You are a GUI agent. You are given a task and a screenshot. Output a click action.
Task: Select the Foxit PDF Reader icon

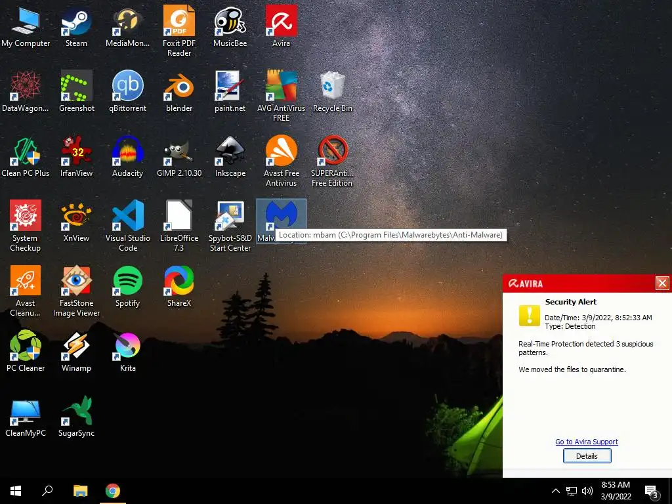[x=179, y=31]
